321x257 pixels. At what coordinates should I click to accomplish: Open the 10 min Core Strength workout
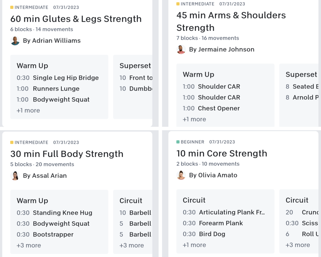221,153
